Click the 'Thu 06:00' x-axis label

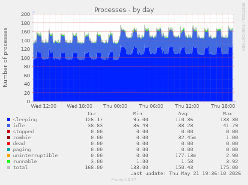151,106
